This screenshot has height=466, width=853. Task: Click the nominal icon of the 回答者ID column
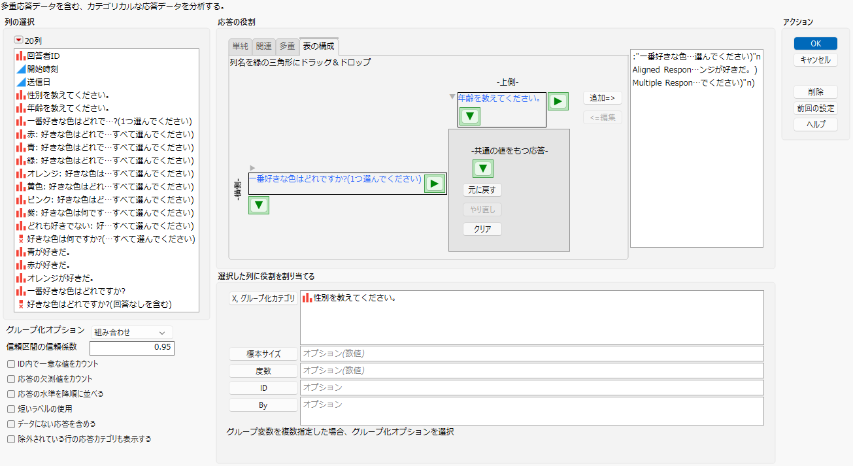(x=21, y=56)
